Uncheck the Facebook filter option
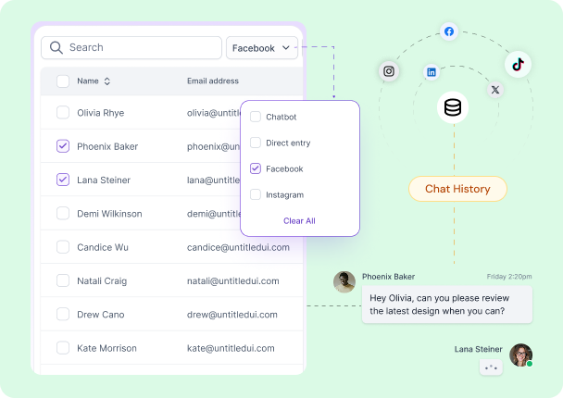Viewport: 563px width, 398px height. 256,169
